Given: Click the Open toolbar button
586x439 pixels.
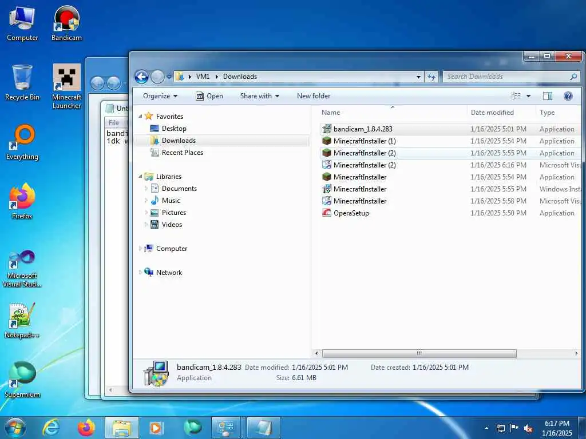Looking at the screenshot, I should point(209,96).
